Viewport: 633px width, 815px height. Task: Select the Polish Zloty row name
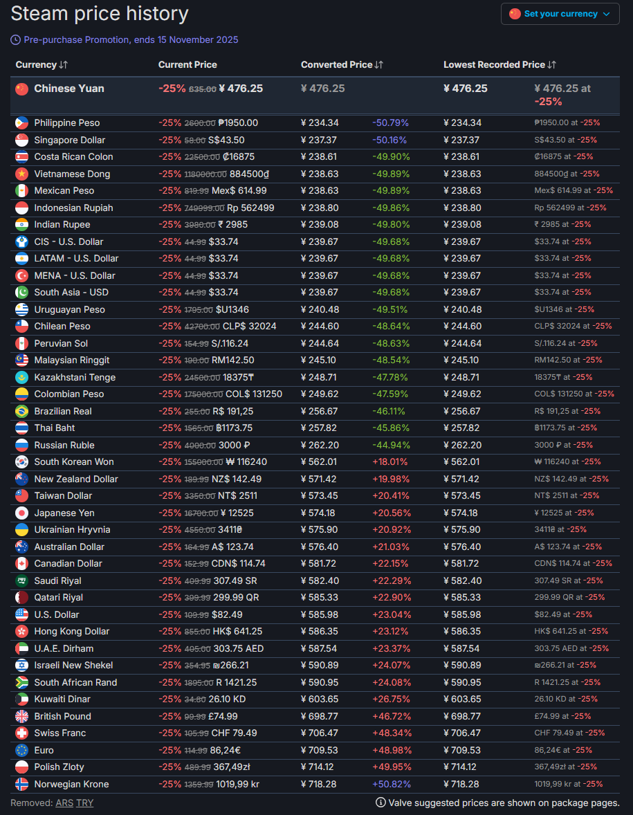click(x=59, y=767)
